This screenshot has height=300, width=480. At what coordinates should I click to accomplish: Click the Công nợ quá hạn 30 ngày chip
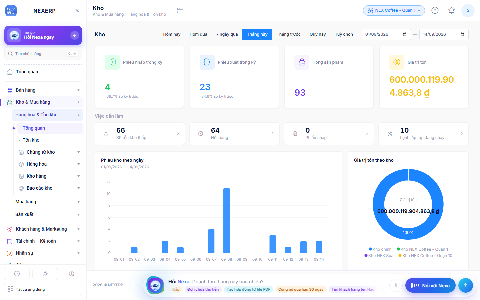pyautogui.click(x=301, y=289)
